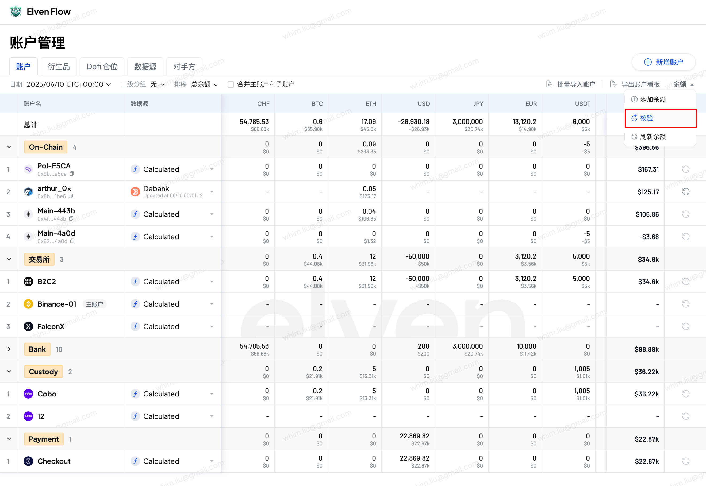The width and height of the screenshot is (706, 486).
Task: Open the 排序 总余额 sort dropdown
Action: [204, 84]
